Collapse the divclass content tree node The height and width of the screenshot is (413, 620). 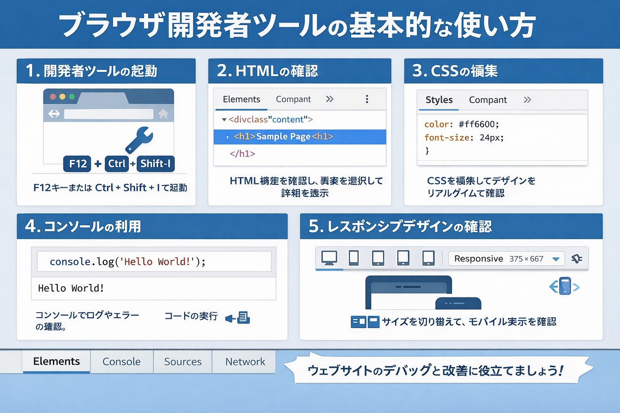(224, 120)
